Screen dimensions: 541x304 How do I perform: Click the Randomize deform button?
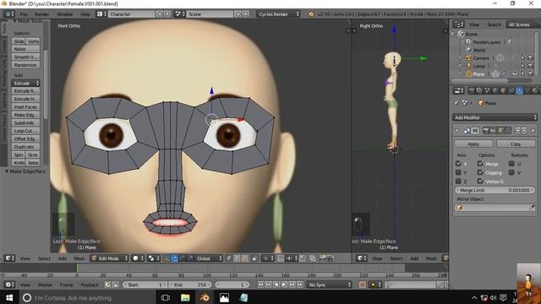click(26, 65)
